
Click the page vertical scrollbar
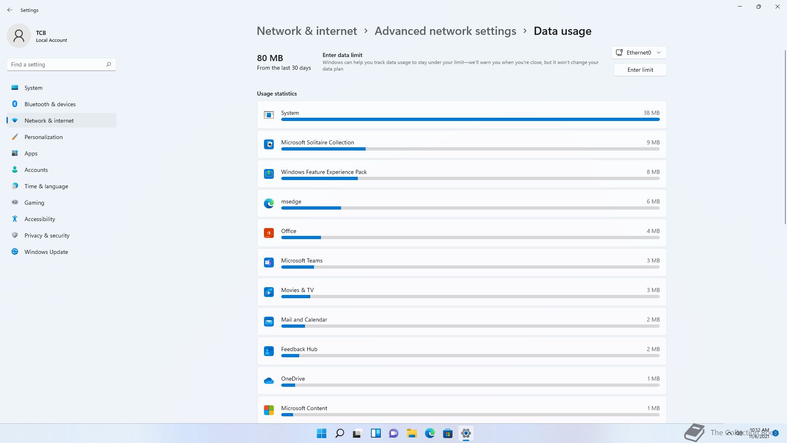[x=785, y=137]
